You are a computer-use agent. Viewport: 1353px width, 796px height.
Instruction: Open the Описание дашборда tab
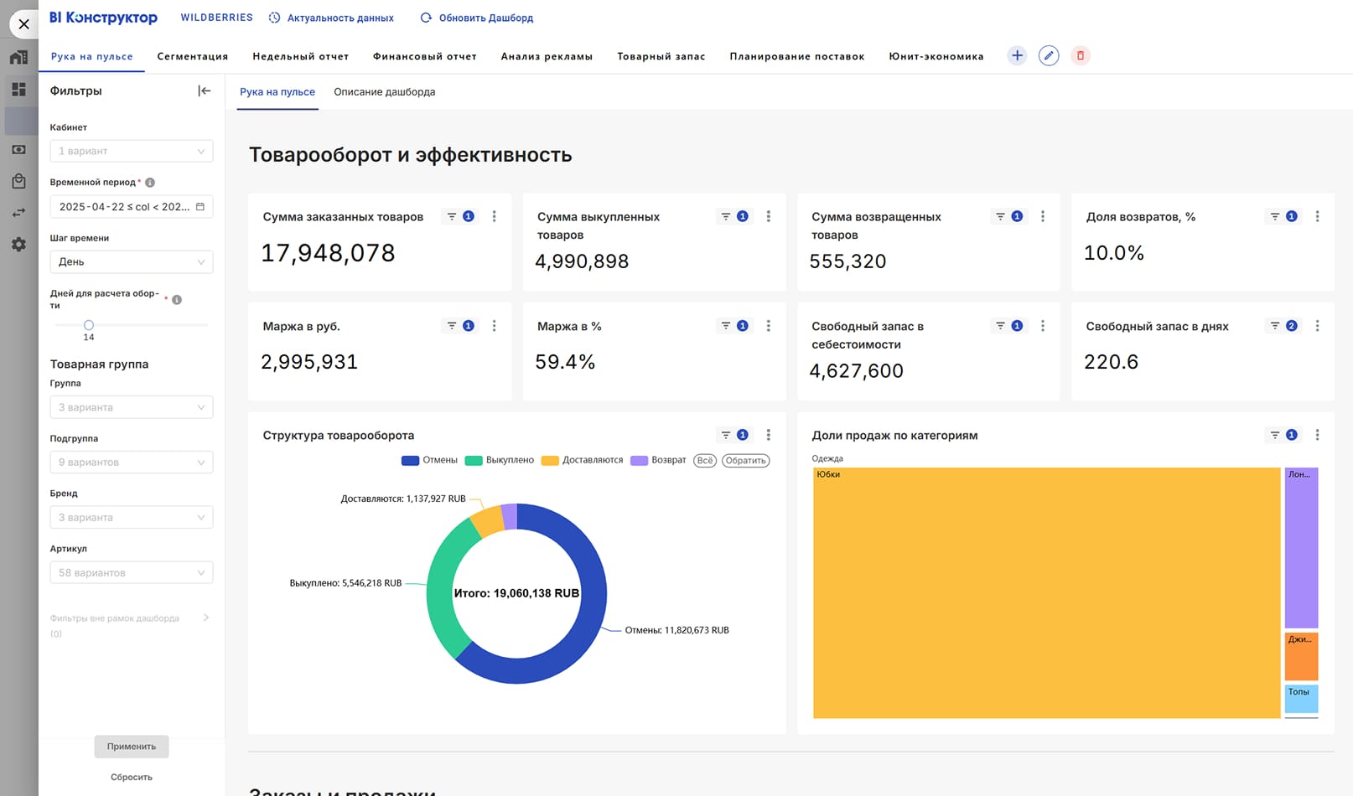(384, 91)
